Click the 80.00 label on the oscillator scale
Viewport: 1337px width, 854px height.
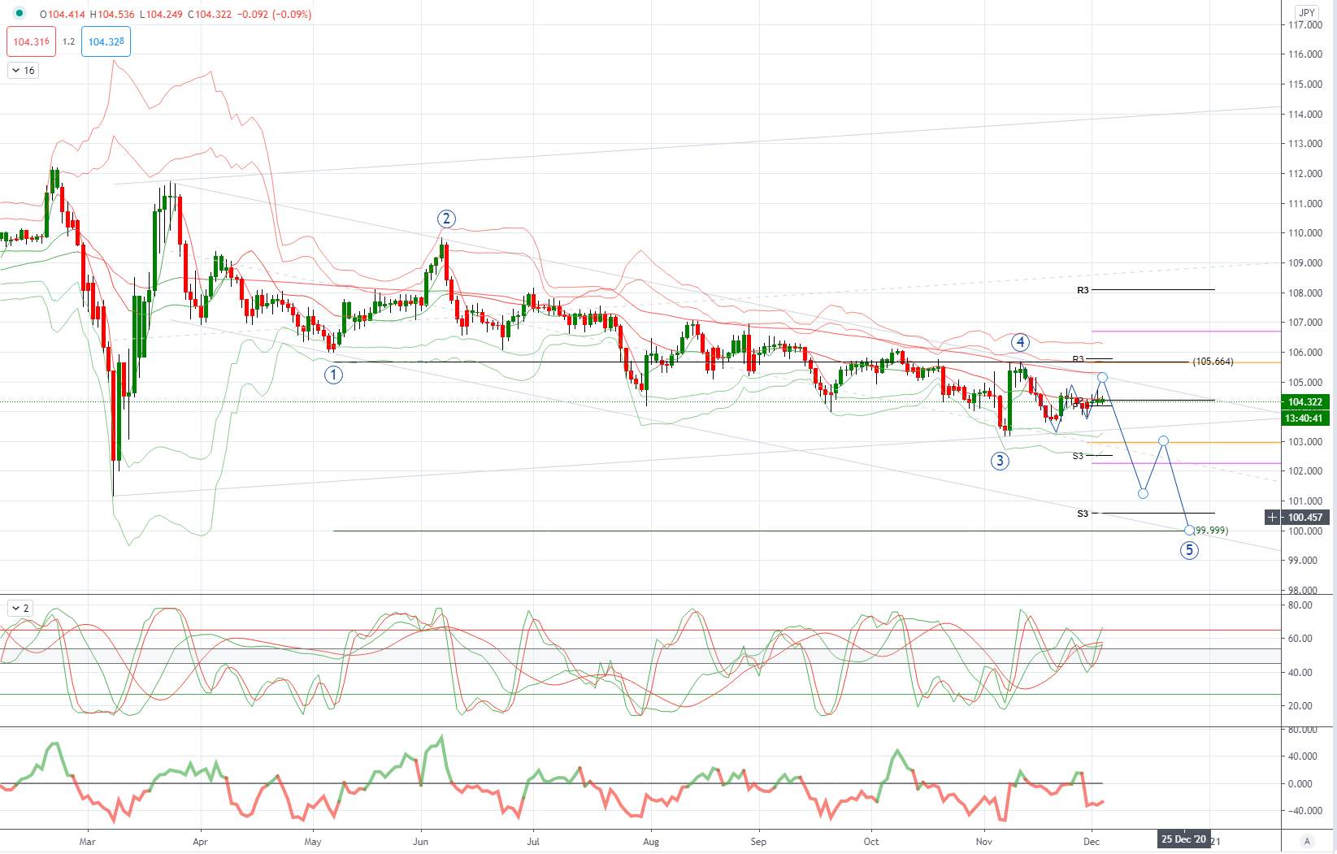(x=1300, y=605)
